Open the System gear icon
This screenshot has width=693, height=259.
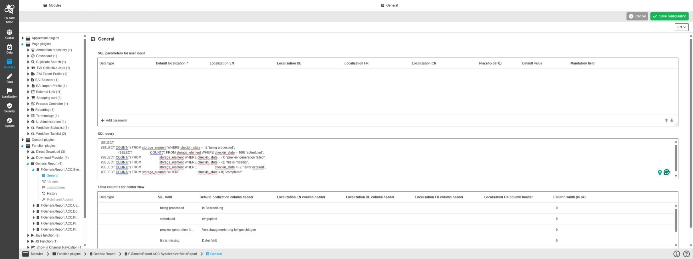tap(9, 121)
